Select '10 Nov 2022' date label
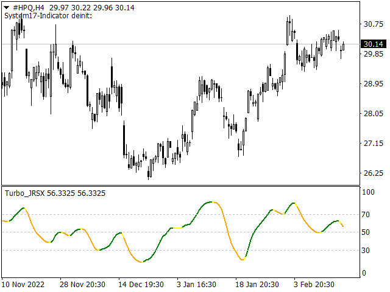Image resolution: width=390 pixels, height=292 pixels. coord(23,284)
